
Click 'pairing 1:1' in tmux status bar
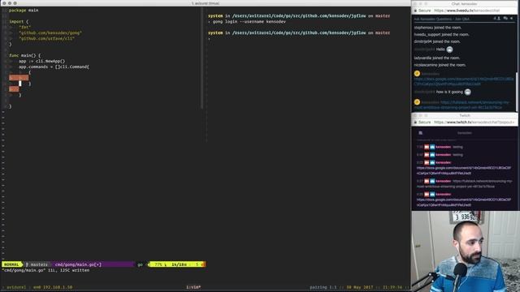pyautogui.click(x=323, y=287)
